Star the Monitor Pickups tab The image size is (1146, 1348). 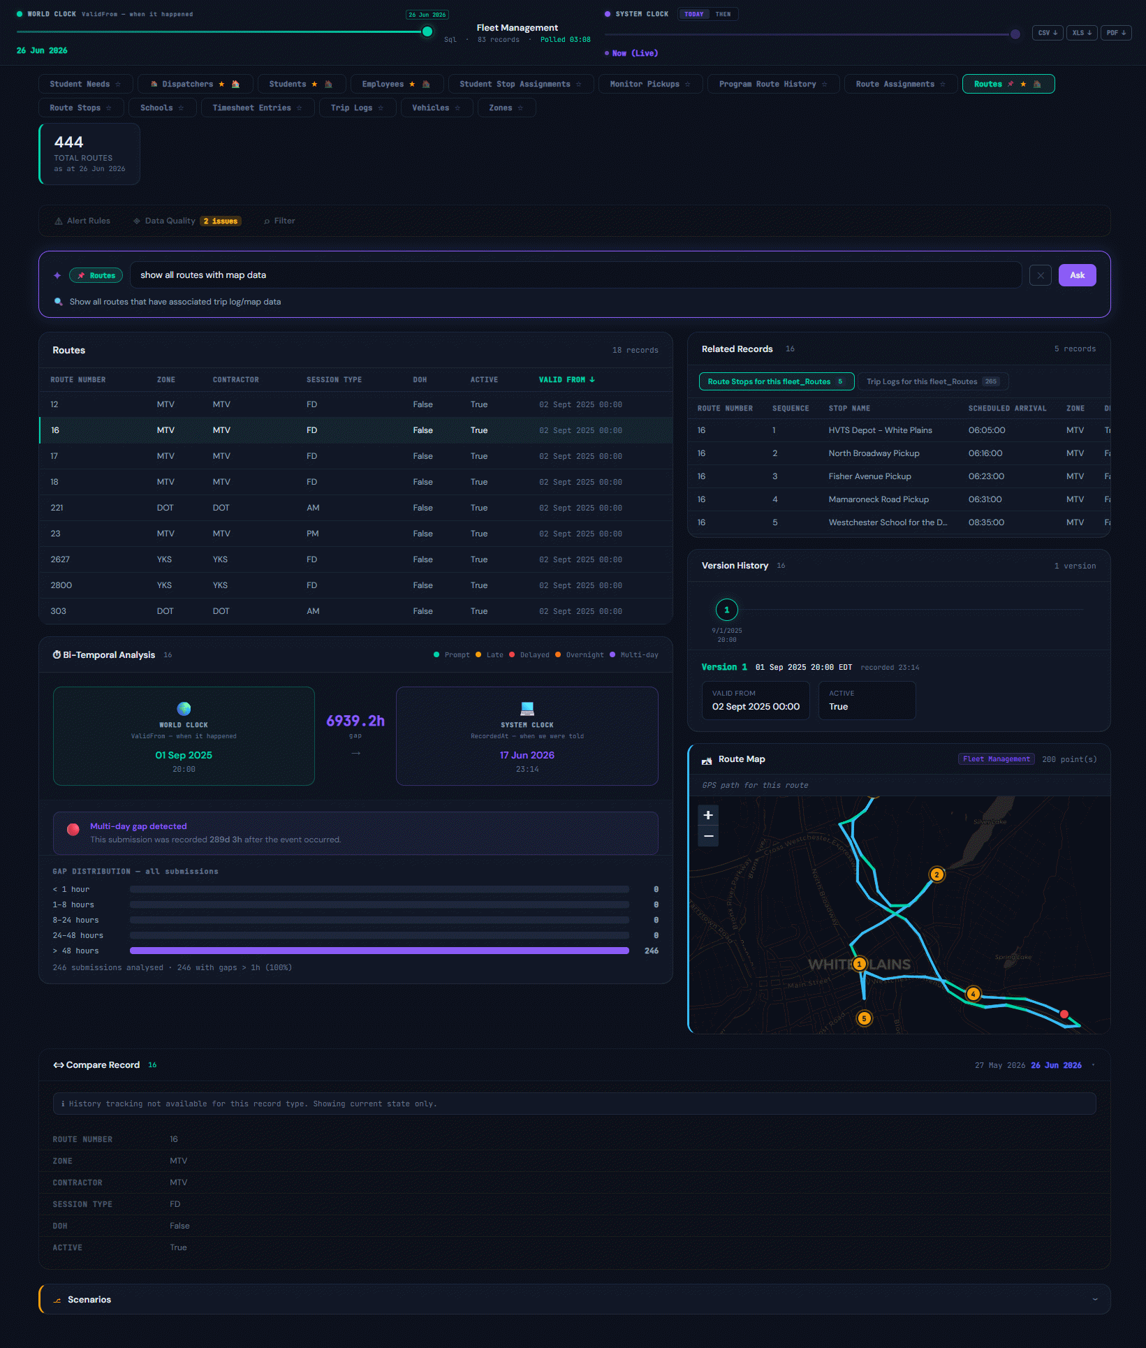tap(687, 85)
